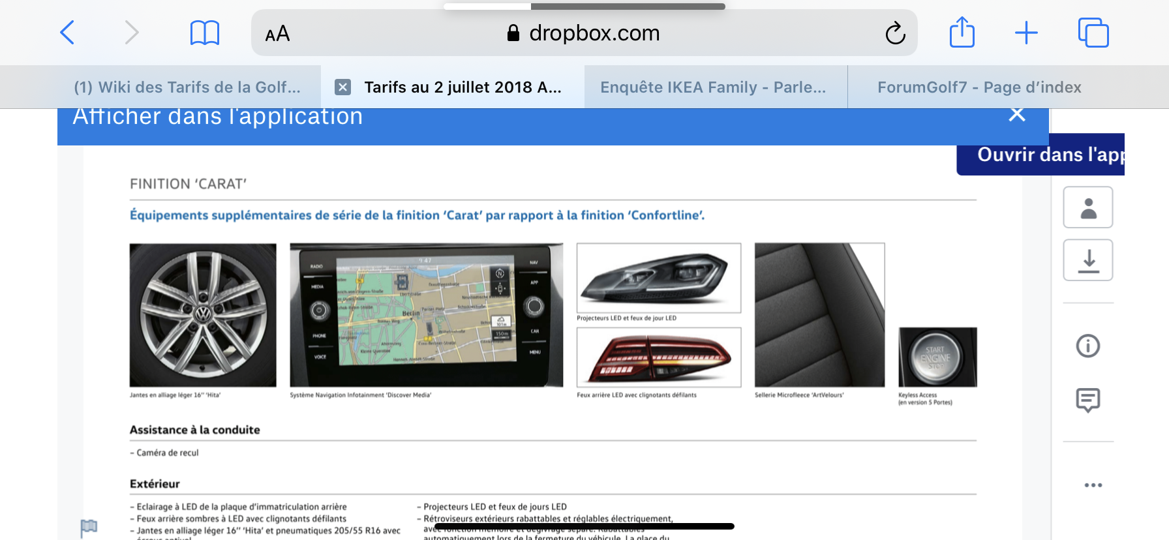Tap the LED rear light image
Viewport: 1169px width, 540px height.
click(659, 357)
